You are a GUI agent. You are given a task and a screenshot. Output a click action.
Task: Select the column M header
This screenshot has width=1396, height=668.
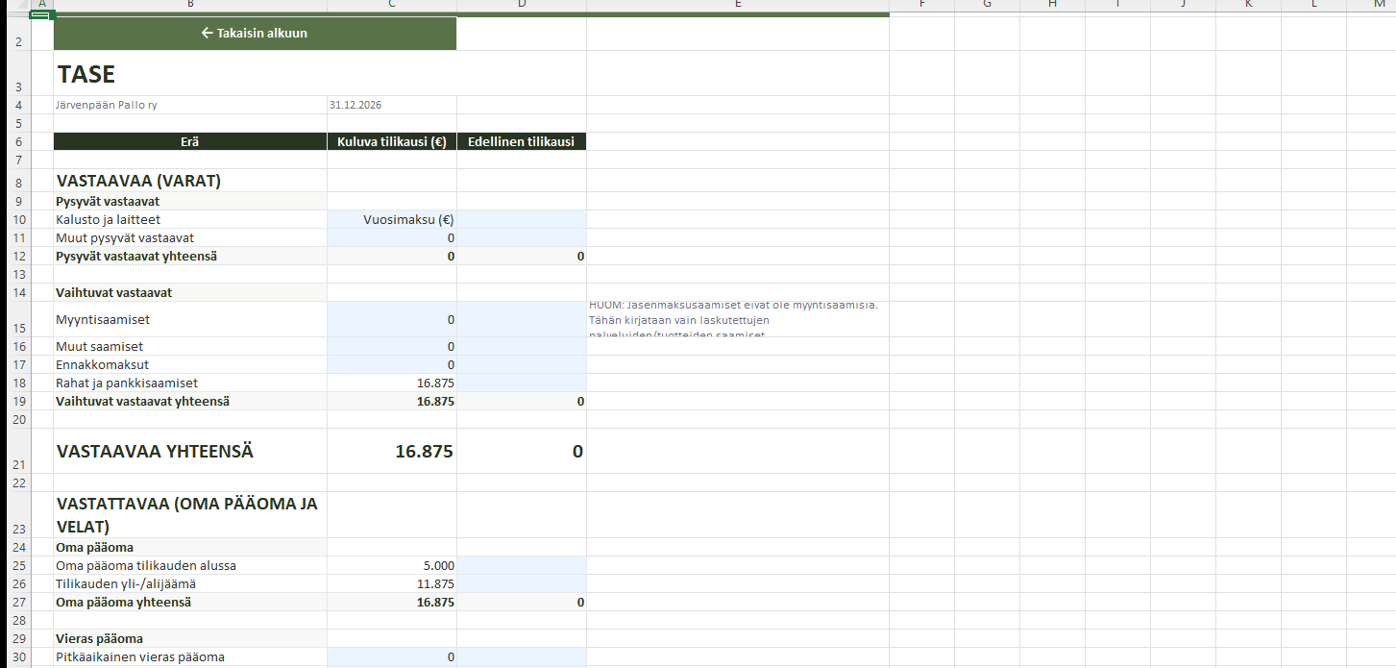[1379, 5]
